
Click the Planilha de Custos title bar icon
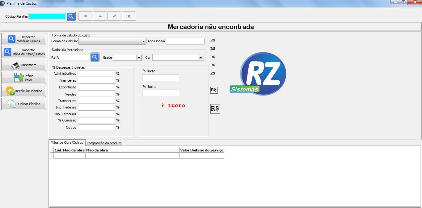pos(3,3)
